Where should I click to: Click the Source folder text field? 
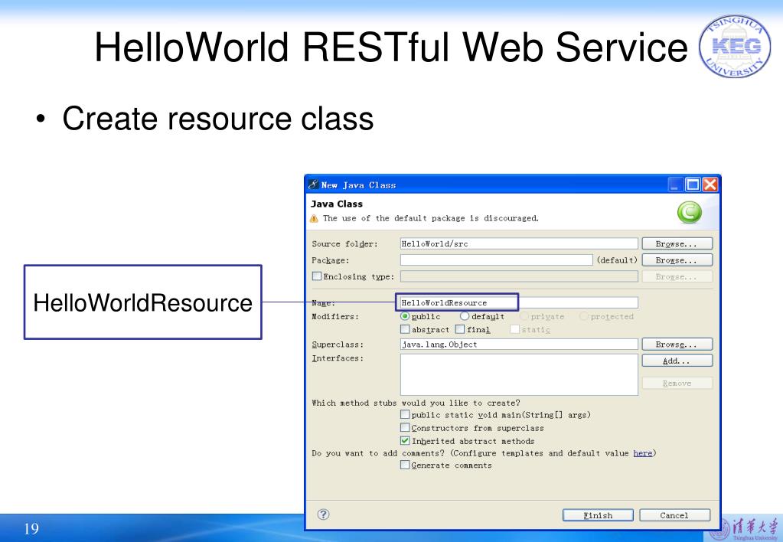[x=519, y=243]
